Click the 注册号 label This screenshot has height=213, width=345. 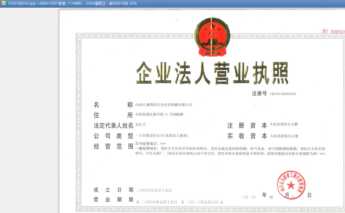259,94
